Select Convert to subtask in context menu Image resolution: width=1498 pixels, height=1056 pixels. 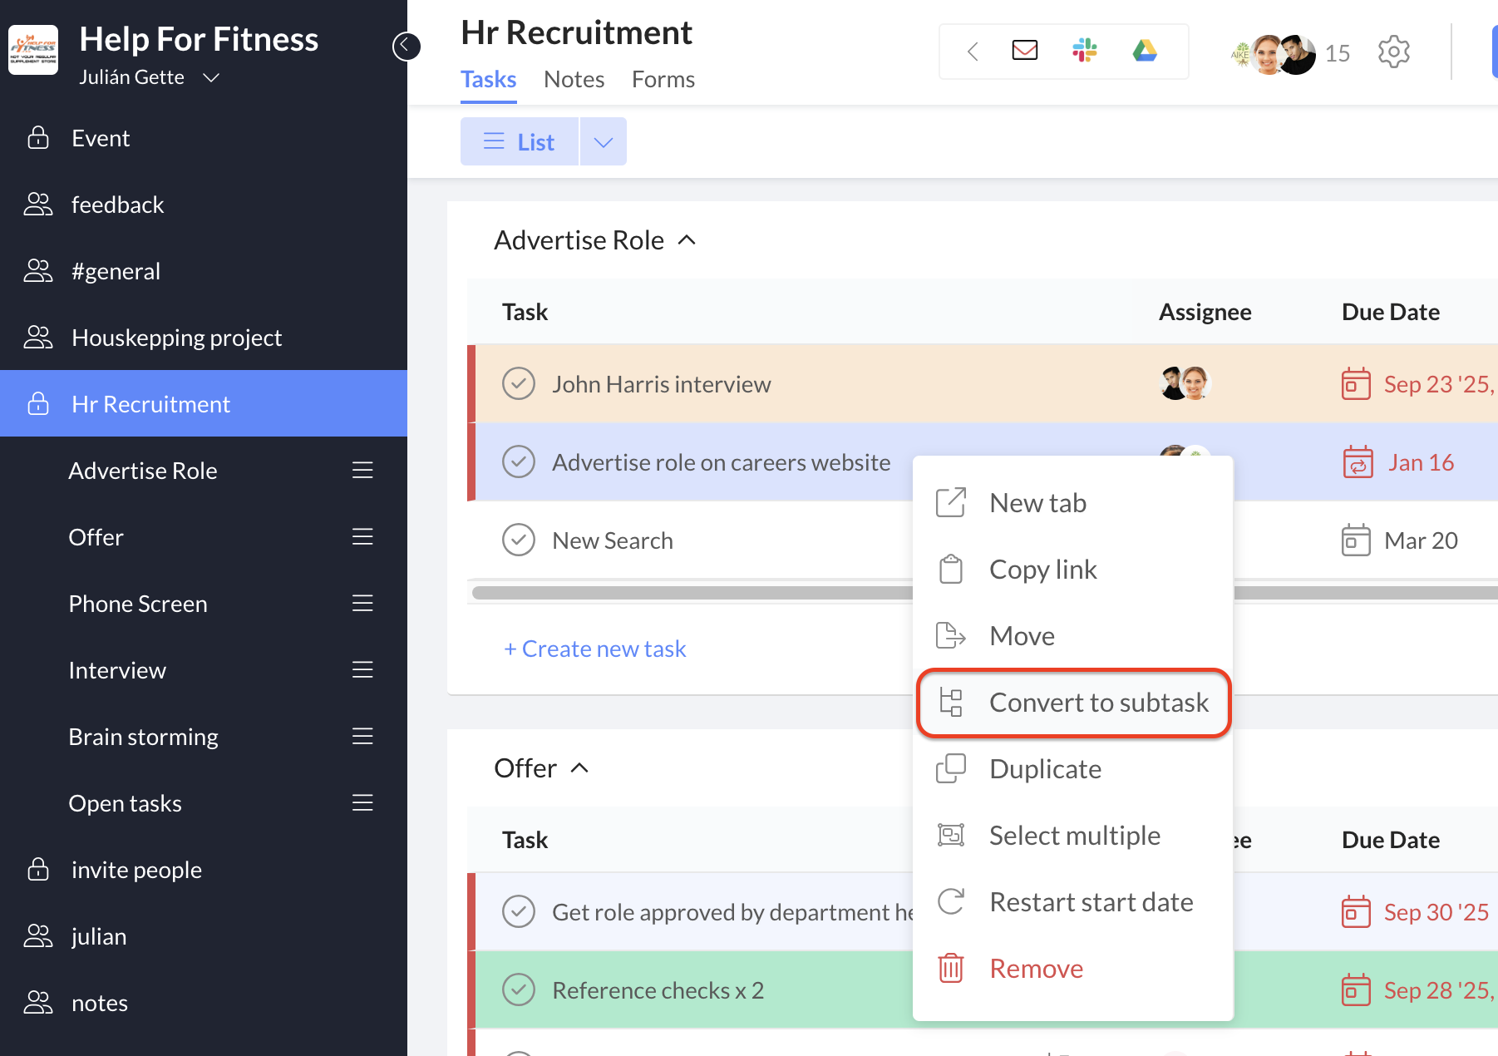coord(1072,703)
